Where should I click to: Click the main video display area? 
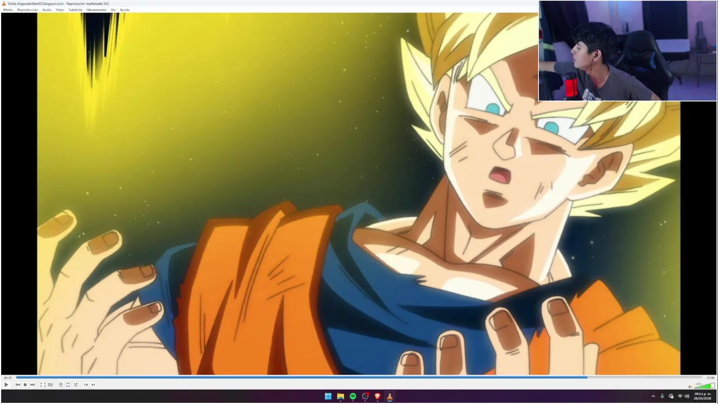point(358,194)
